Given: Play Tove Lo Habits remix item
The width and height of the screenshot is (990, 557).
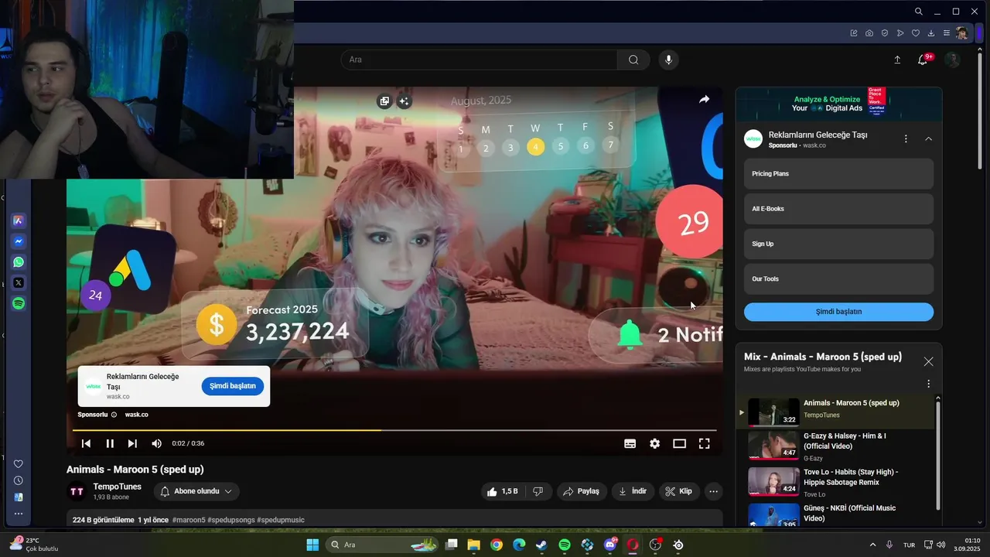Looking at the screenshot, I should tap(836, 483).
